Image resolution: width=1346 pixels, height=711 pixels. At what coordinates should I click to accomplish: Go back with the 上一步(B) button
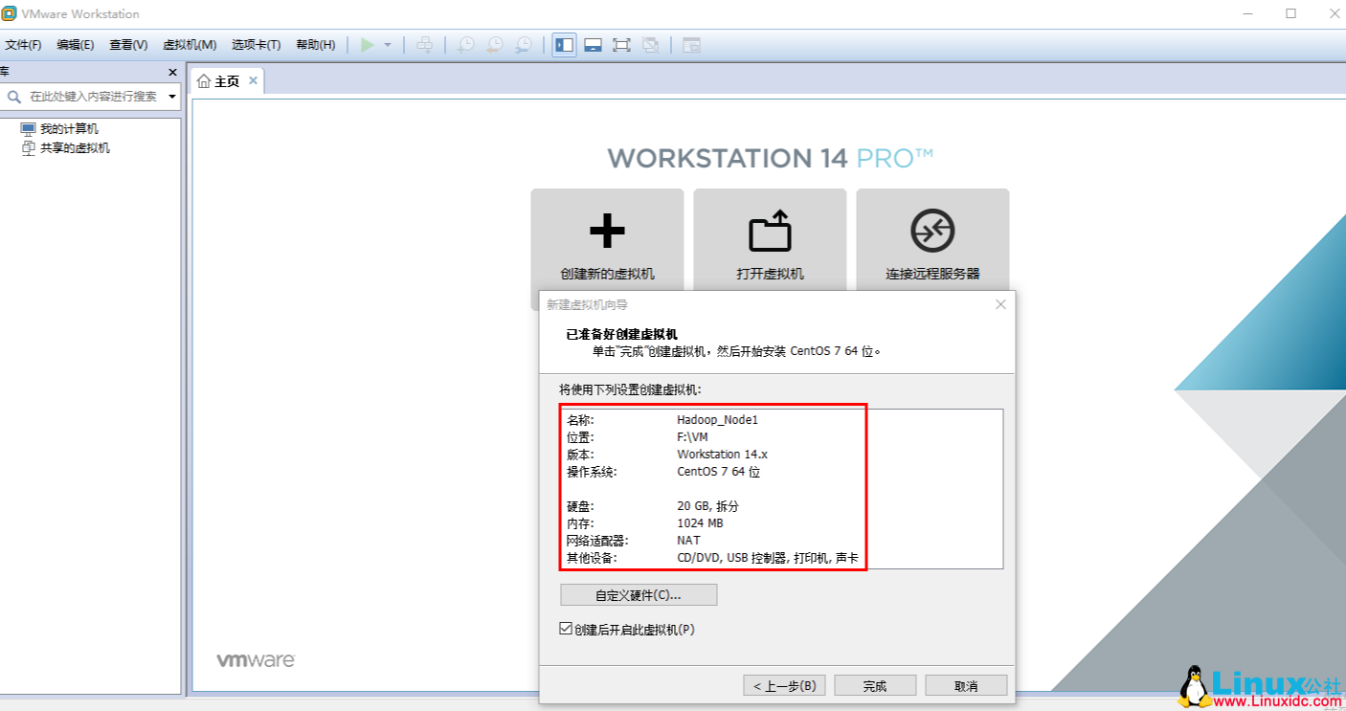784,684
